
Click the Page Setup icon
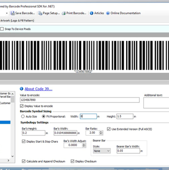[x=40, y=13]
